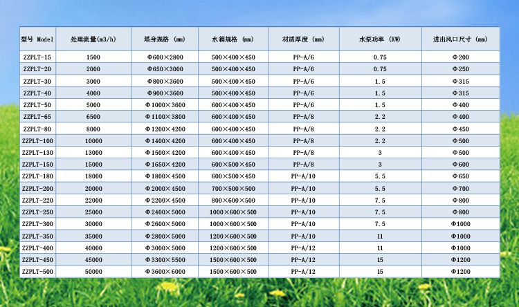Click tower spec Φ3600×6000
Image resolution: width=519 pixels, height=307 pixels.
point(165,272)
